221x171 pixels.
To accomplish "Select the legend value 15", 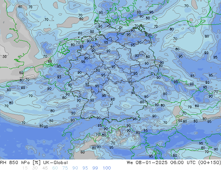I will click(x=25, y=168).
